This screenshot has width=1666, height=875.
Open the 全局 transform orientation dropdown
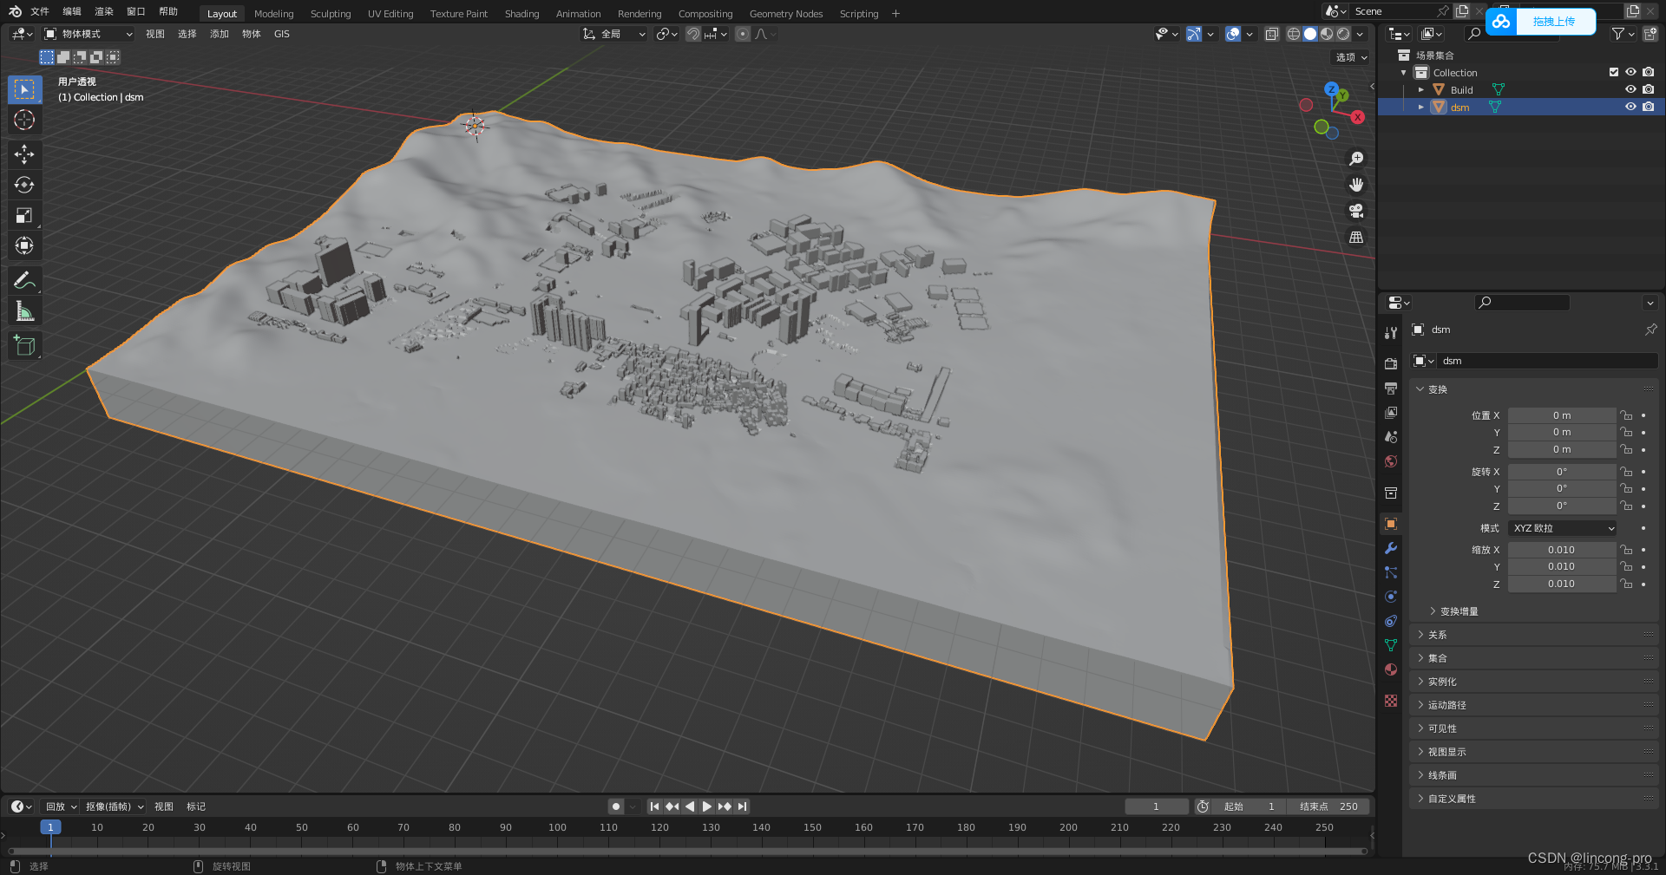(x=614, y=34)
